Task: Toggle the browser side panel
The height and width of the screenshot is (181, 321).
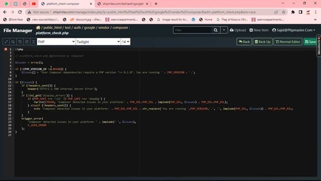Action: (x=300, y=12)
